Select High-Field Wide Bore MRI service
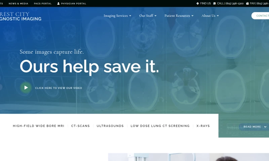 point(38,126)
